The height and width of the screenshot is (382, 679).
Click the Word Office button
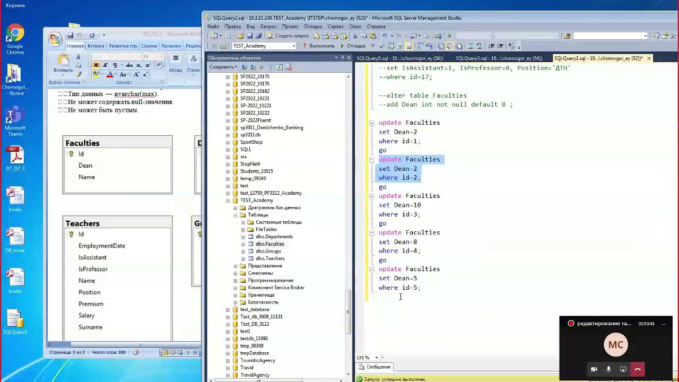click(55, 39)
